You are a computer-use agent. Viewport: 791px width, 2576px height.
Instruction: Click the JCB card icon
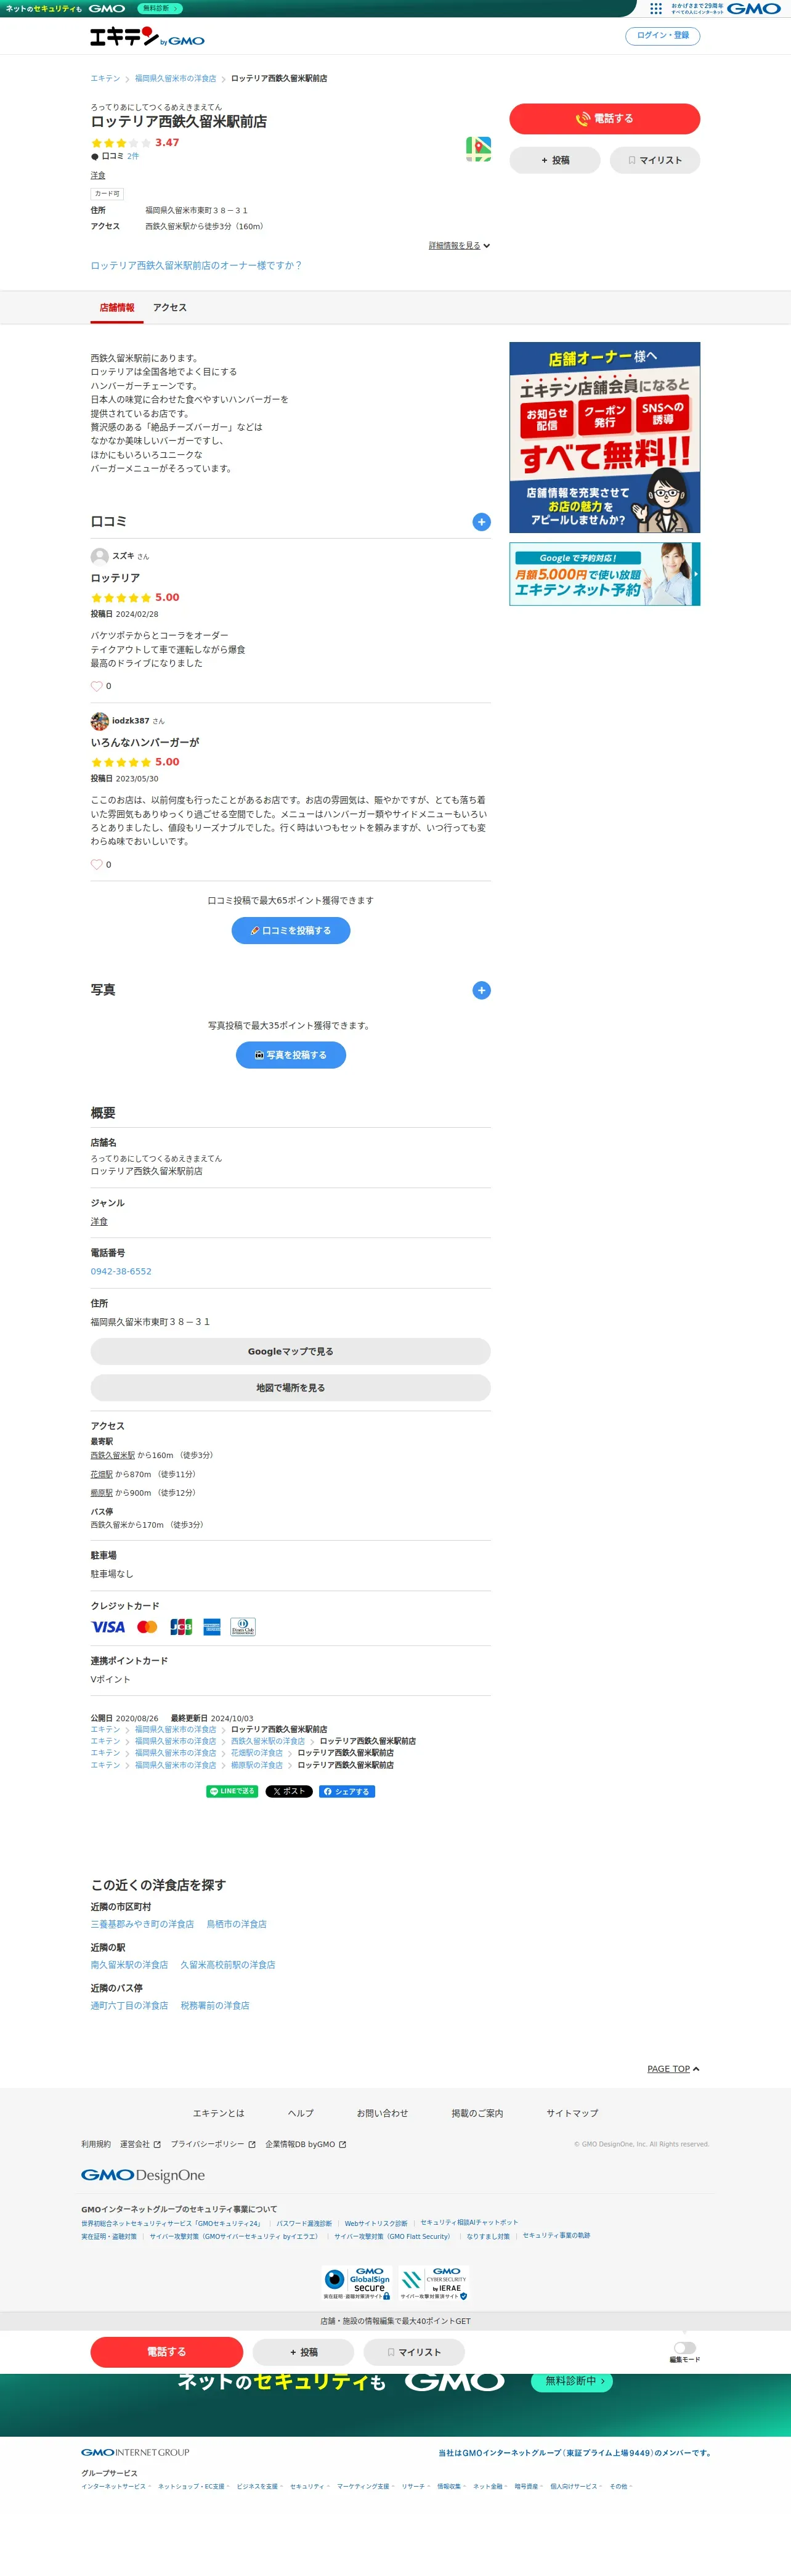pyautogui.click(x=181, y=1627)
